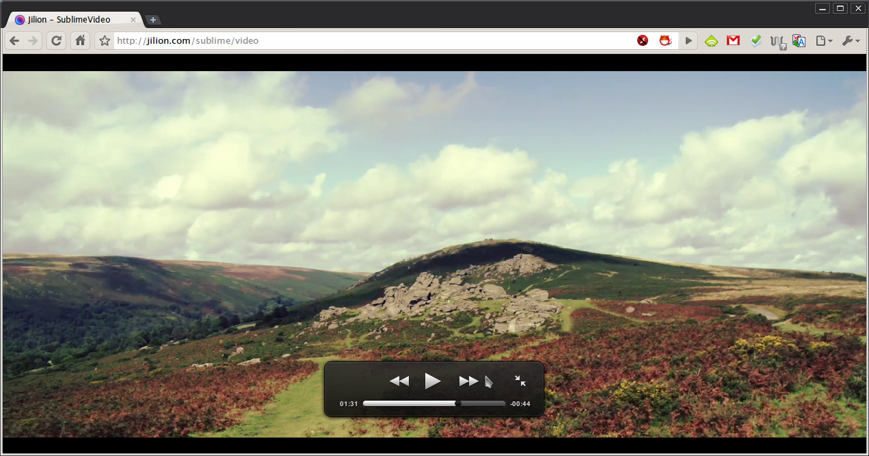Open the green checkmark tasks extension
The image size is (869, 456).
pyautogui.click(x=756, y=41)
